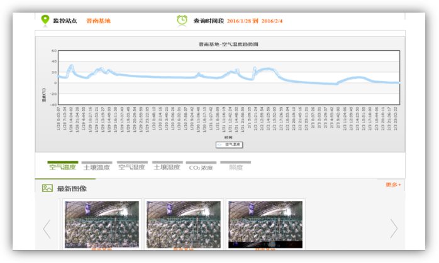
Task: Show next images with right chevron
Action: 394,228
